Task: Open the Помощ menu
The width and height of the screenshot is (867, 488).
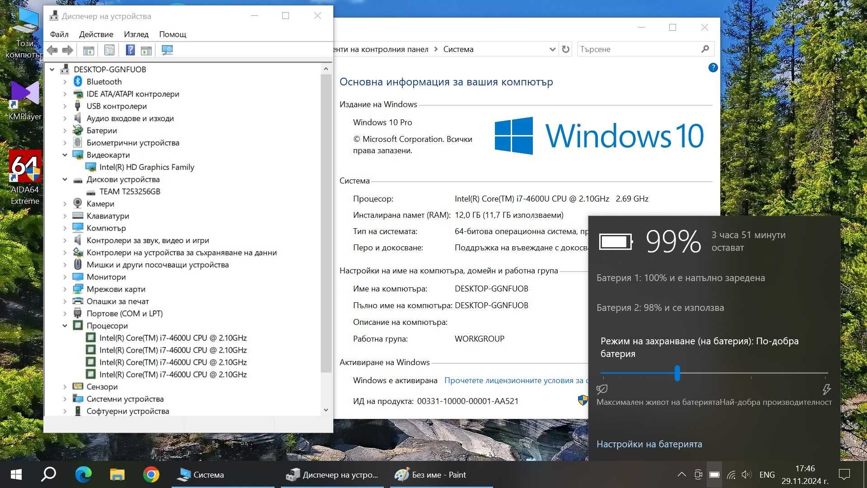Action: click(172, 34)
